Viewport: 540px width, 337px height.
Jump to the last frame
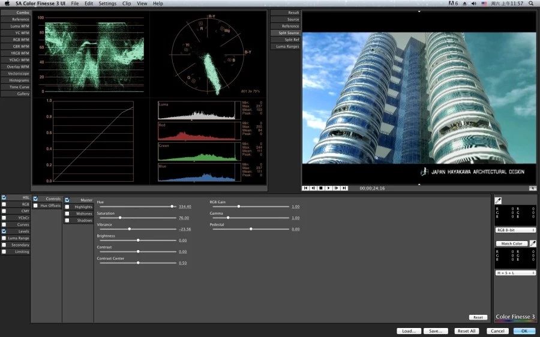pyautogui.click(x=344, y=188)
